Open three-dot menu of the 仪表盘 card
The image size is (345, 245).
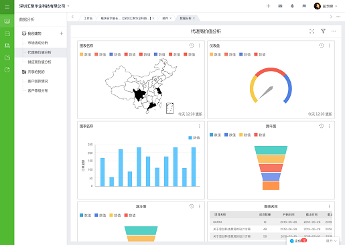[329, 46]
